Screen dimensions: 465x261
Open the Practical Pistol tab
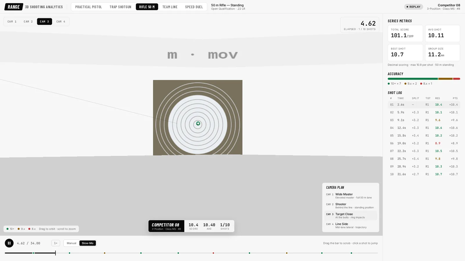click(88, 7)
